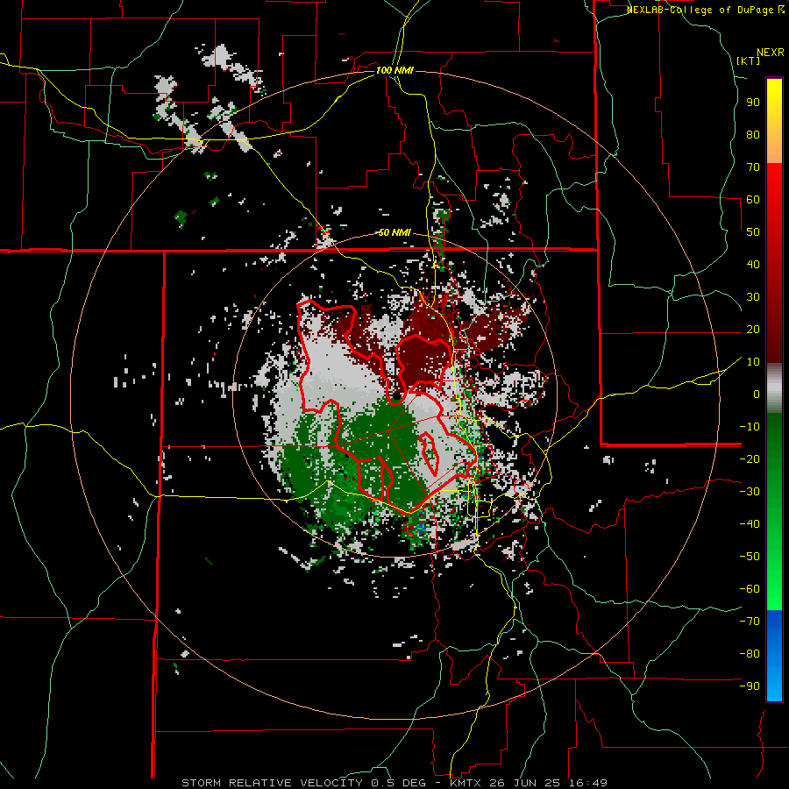Click the 20 value on the scale
The height and width of the screenshot is (789, 789).
[753, 329]
